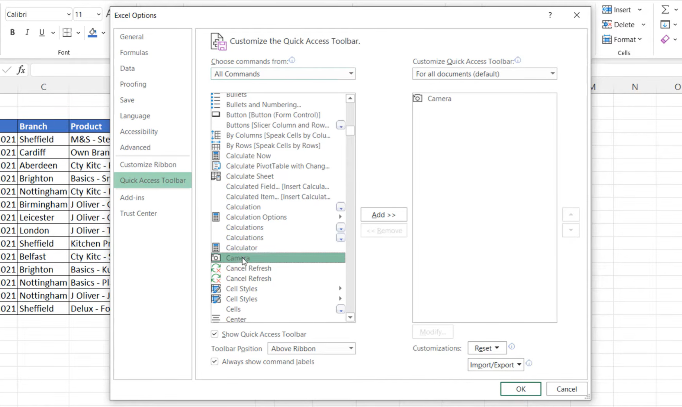Image resolution: width=682 pixels, height=407 pixels.
Task: Select Bullets and Numbering command icon
Action: (216, 105)
